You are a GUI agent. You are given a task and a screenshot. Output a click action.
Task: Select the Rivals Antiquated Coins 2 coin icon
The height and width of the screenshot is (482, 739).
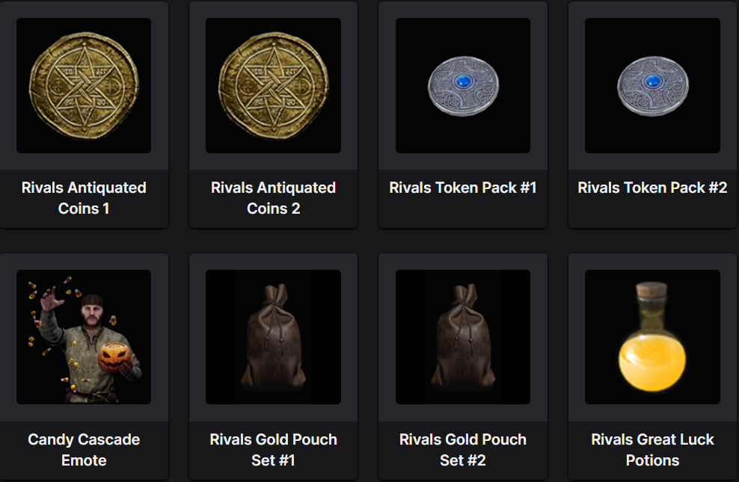point(273,86)
